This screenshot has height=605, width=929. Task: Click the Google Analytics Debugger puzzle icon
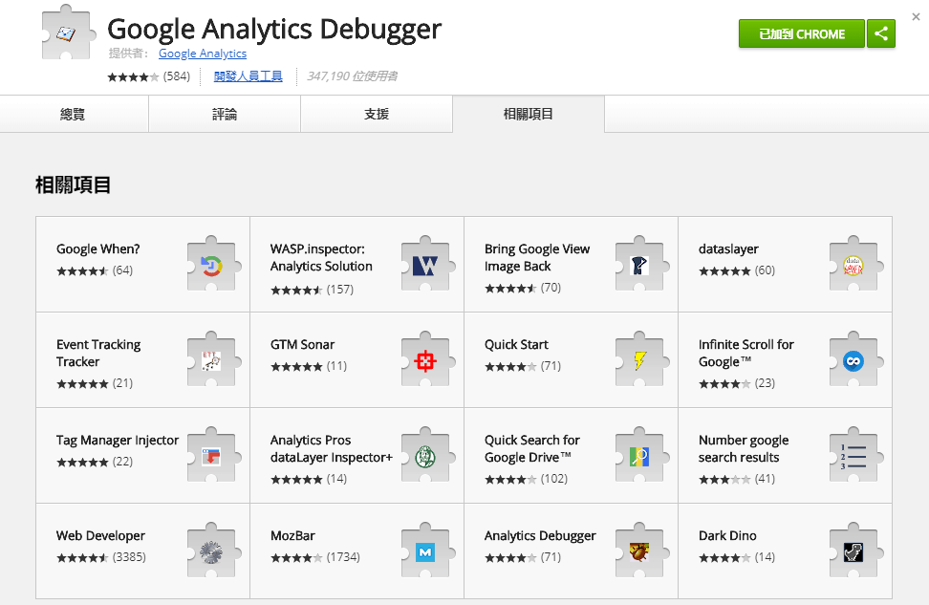(69, 32)
